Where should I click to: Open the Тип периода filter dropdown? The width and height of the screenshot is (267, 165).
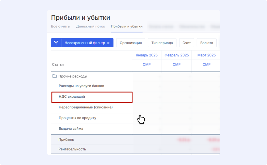point(162,43)
